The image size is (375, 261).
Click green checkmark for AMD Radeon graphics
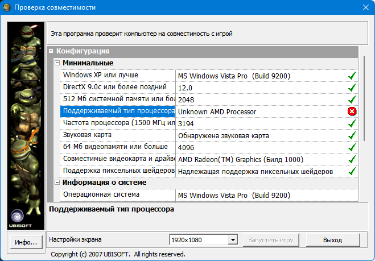pos(352,159)
